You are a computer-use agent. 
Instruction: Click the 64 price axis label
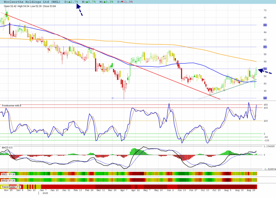coord(265,32)
